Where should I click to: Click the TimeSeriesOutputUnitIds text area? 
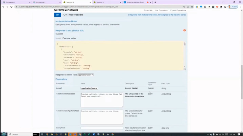(102, 117)
